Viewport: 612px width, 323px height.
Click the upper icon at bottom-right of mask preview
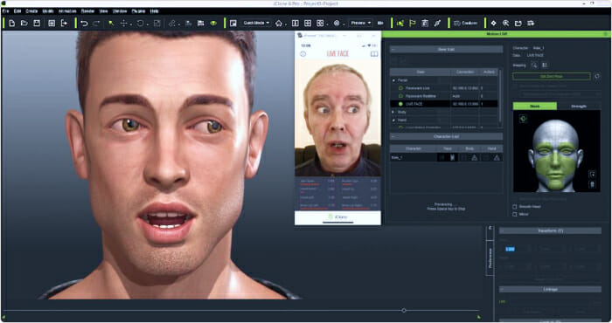[592, 175]
